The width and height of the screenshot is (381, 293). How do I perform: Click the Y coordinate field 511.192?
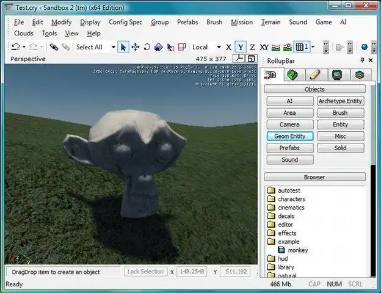[236, 272]
